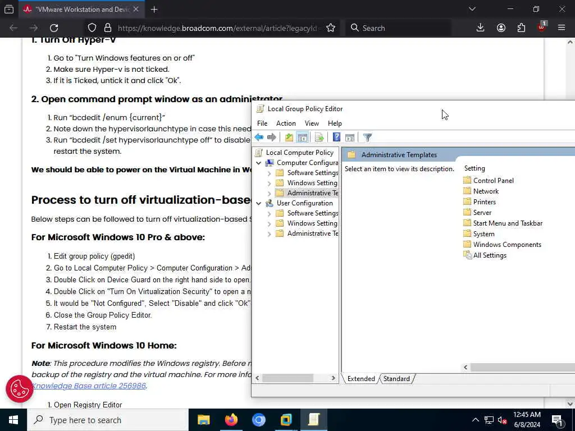The height and width of the screenshot is (431, 575).
Task: Reload the Broadcom page
Action: [54, 28]
